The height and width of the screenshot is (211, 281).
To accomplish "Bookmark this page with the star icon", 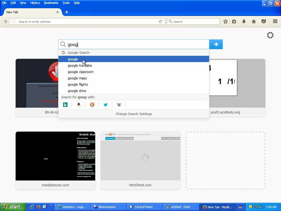I will 226,21.
